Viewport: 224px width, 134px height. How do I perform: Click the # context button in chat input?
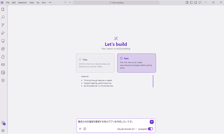pyautogui.click(x=80, y=129)
